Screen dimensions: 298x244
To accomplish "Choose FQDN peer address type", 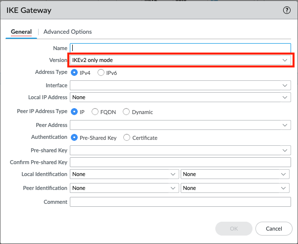I will pos(96,112).
